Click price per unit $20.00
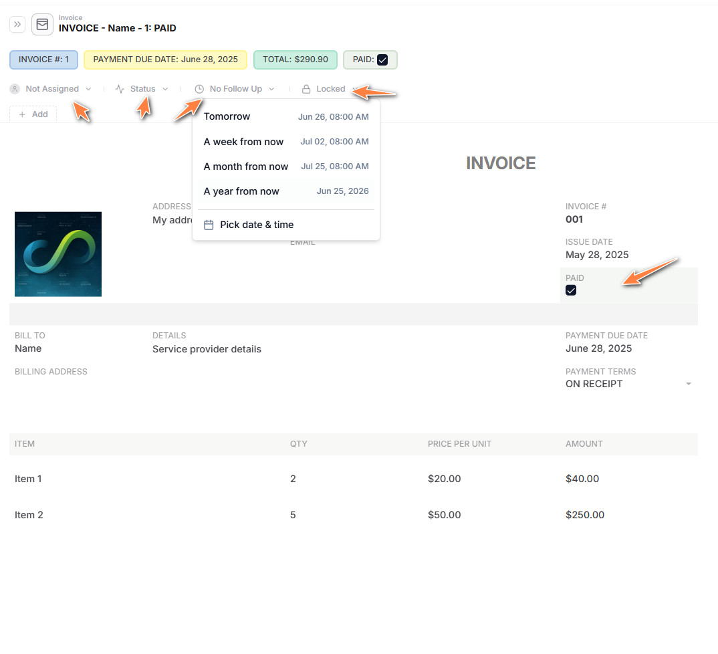 [x=444, y=479]
